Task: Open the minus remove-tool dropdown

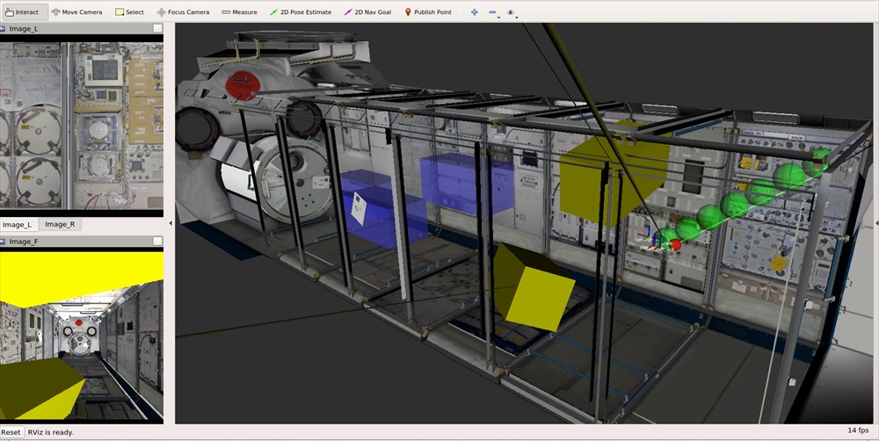Action: pos(493,13)
